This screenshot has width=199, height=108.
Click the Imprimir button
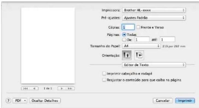(185, 101)
